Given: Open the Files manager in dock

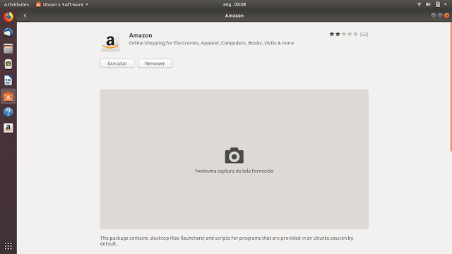Looking at the screenshot, I should [x=8, y=49].
